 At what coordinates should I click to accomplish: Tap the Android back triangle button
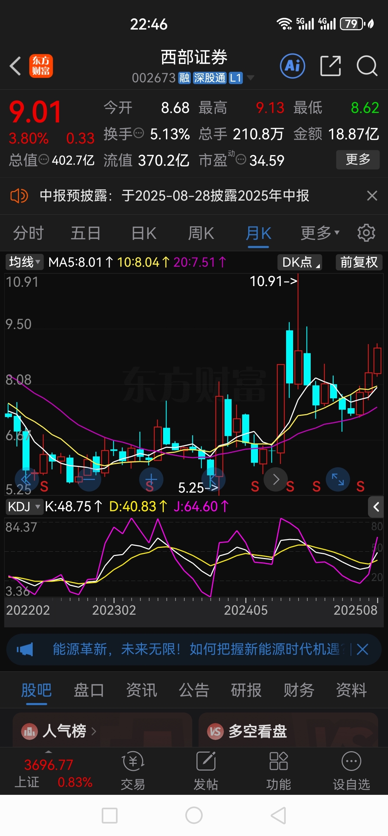click(278, 815)
